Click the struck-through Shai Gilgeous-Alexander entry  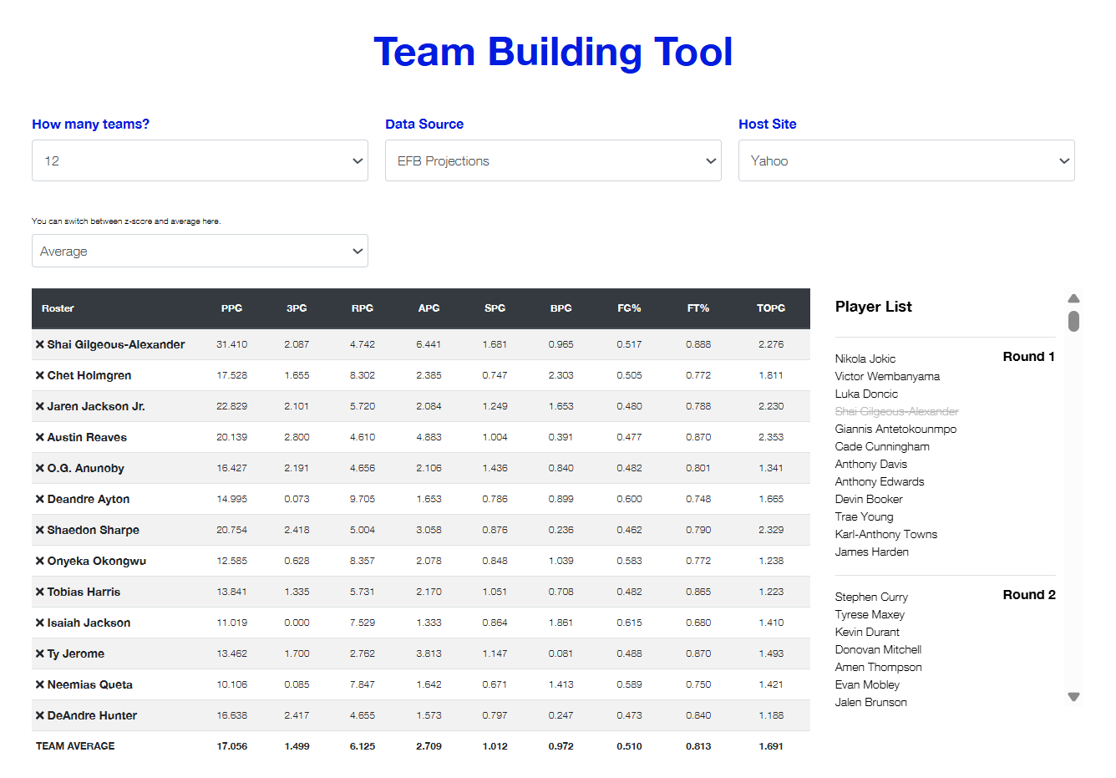(896, 411)
